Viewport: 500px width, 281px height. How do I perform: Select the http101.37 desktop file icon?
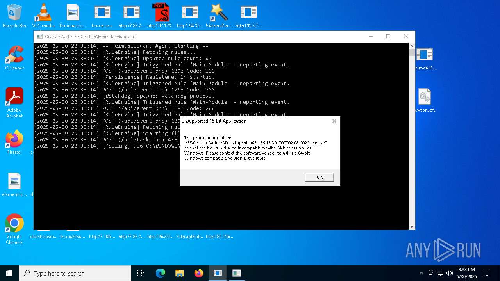click(248, 16)
